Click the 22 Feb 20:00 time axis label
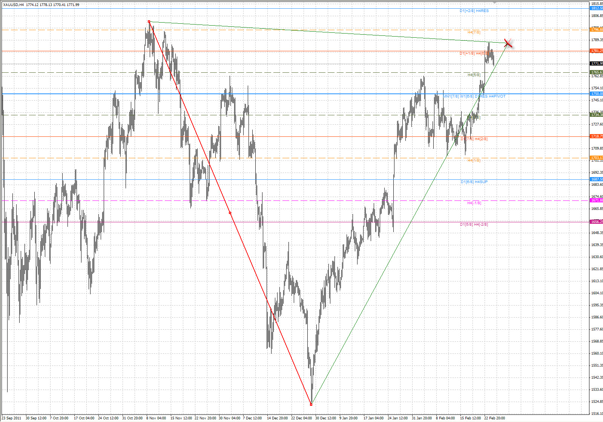The image size is (603, 422). tap(494, 418)
